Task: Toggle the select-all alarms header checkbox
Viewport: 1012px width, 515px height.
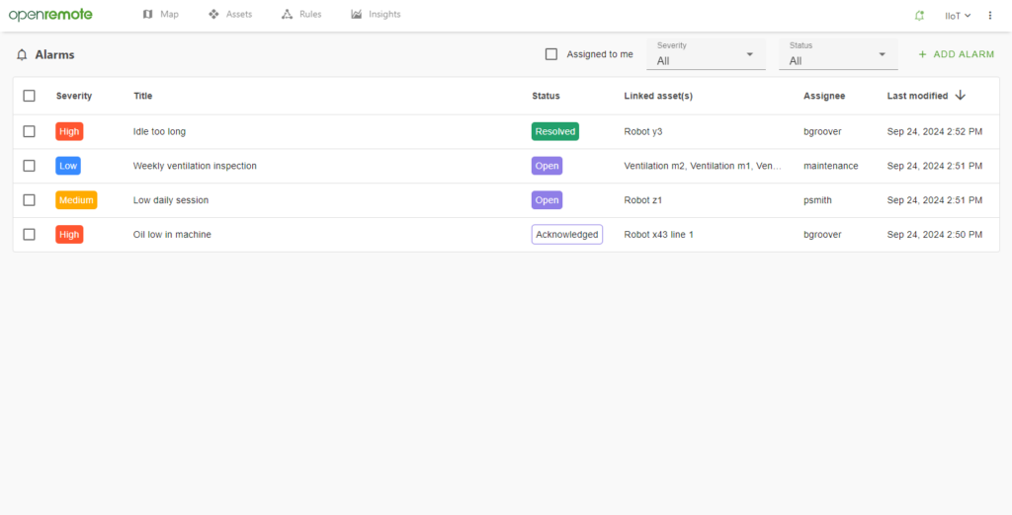Action: [29, 96]
